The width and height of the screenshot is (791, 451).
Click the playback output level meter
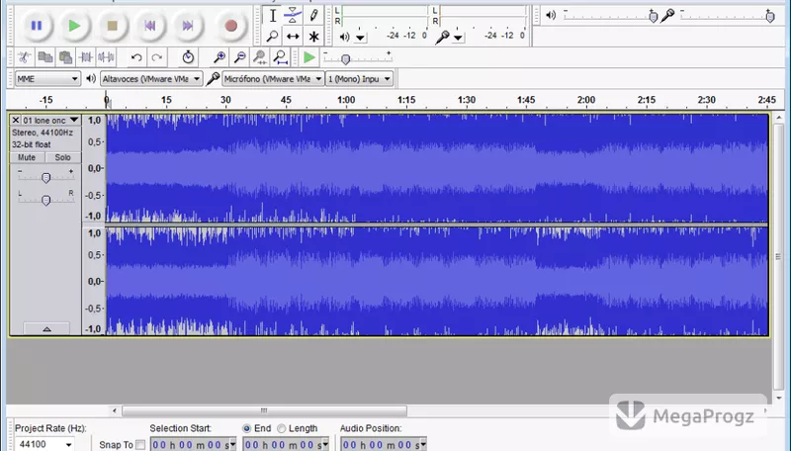pos(384,16)
